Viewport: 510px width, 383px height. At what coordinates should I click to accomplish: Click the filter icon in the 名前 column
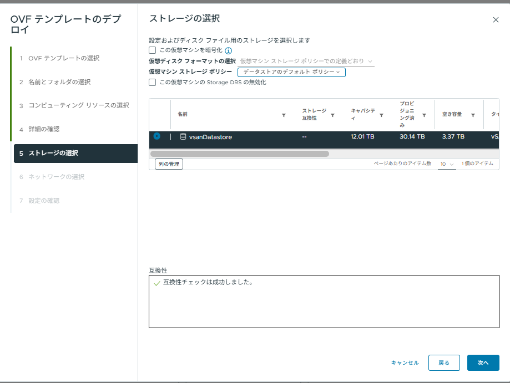click(x=284, y=115)
